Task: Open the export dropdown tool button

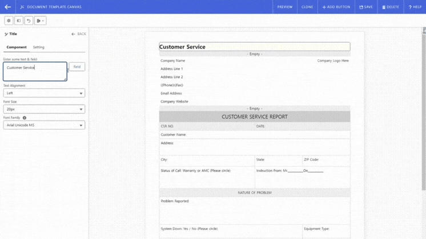Action: 40,20
